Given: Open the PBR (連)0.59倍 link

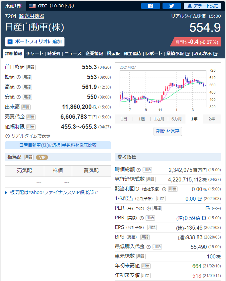Looking at the screenshot, I should point(191,218).
